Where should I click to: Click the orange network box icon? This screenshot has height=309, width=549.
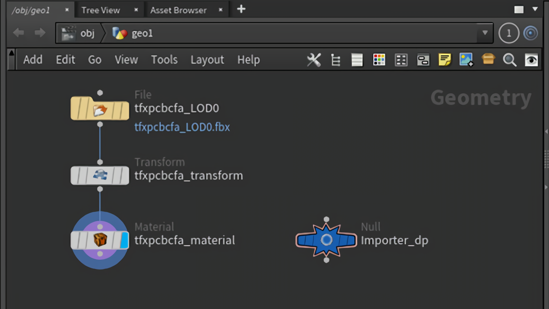488,59
